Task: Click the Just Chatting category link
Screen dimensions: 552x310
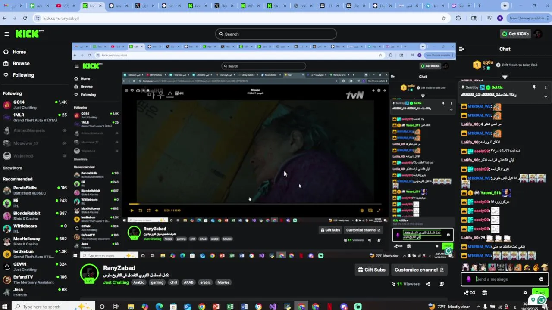Action: click(x=116, y=282)
